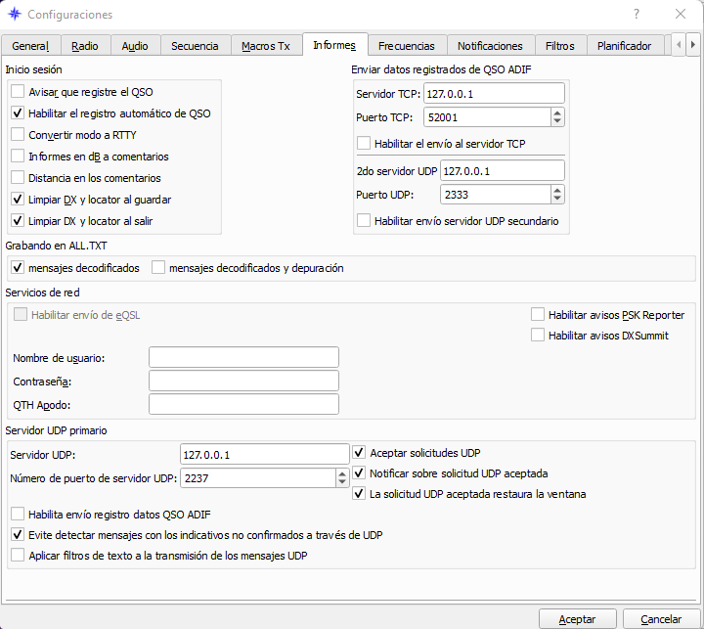
Task: Toggle Notificar sobre solicitud UDP aceptada
Action: click(359, 473)
